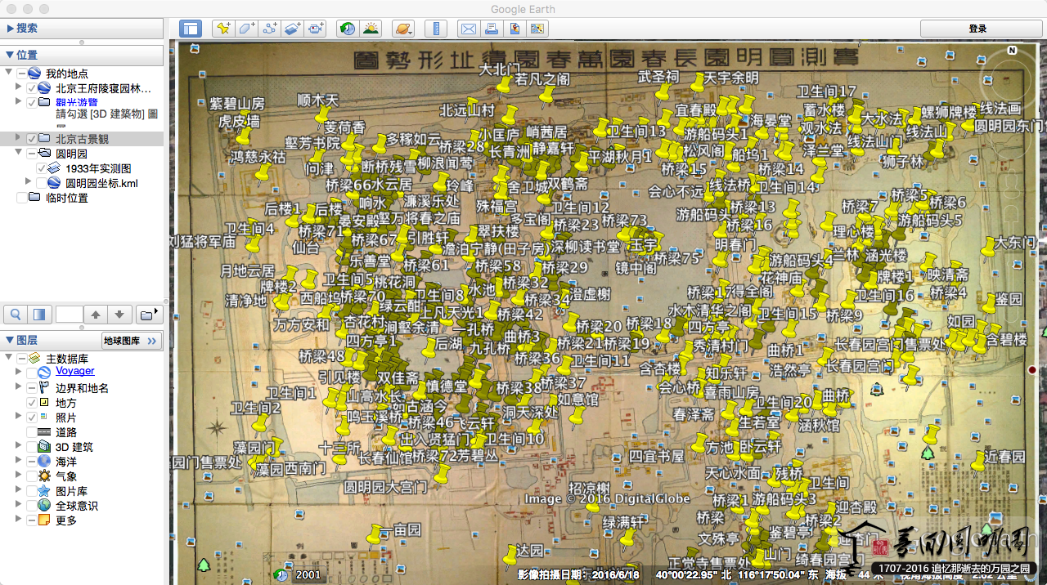The width and height of the screenshot is (1047, 585).
Task: Toggle the sunlight across landscape icon
Action: 371,29
